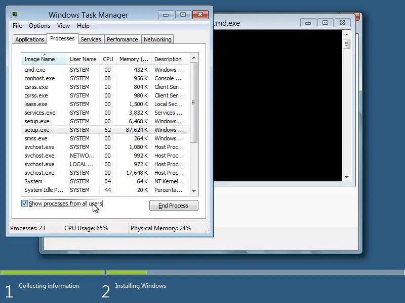
Task: Select svchost.exe run by LOCAL user
Action: point(105,164)
